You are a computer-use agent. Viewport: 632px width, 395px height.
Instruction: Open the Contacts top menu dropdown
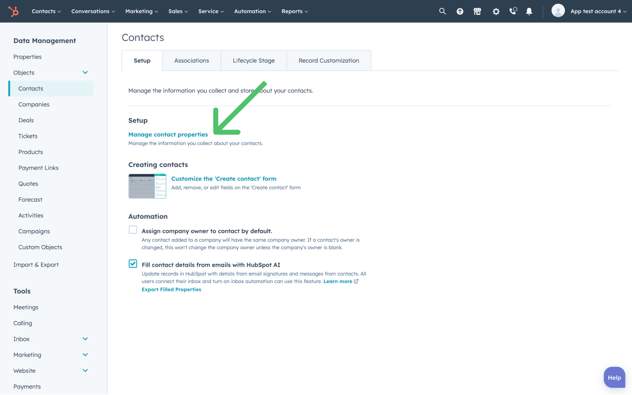point(46,11)
